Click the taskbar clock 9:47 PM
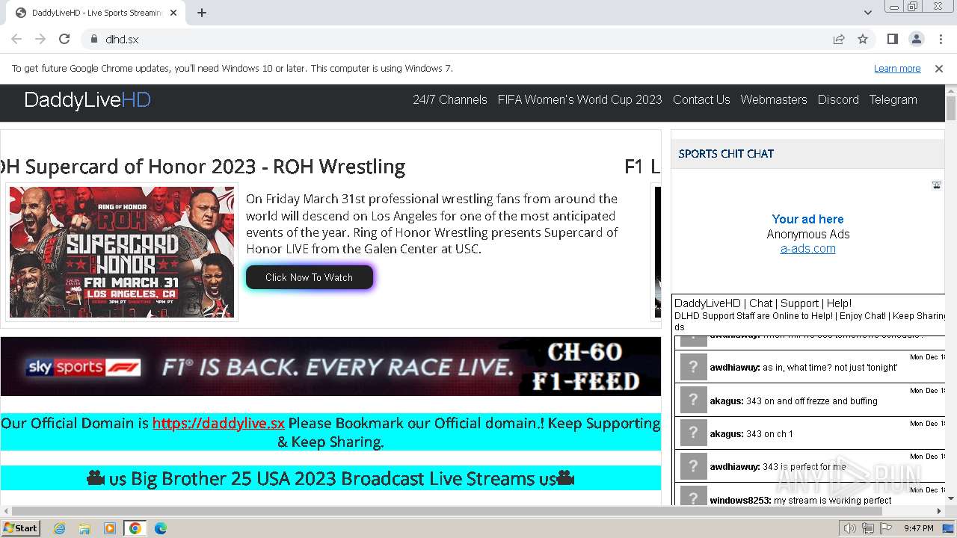 point(918,528)
